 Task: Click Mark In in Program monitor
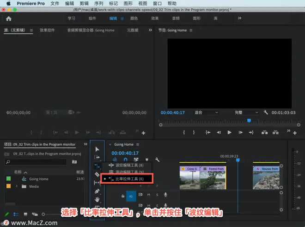184,132
